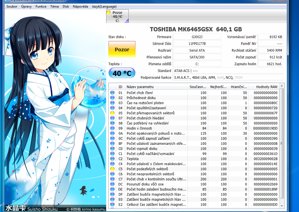Open the Soubor menu

(12, 6)
